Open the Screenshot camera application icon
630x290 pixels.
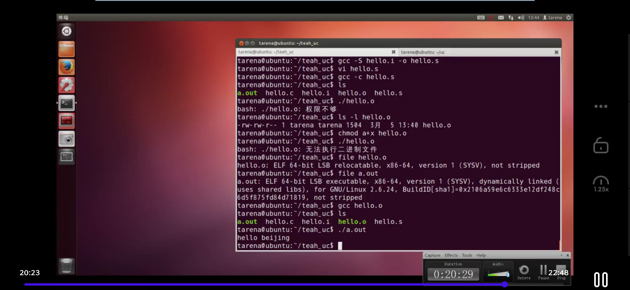tap(66, 139)
